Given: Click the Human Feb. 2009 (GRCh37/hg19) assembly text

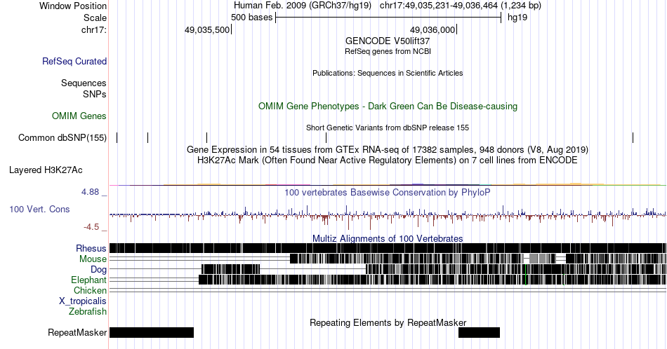Looking at the screenshot, I should [303, 6].
